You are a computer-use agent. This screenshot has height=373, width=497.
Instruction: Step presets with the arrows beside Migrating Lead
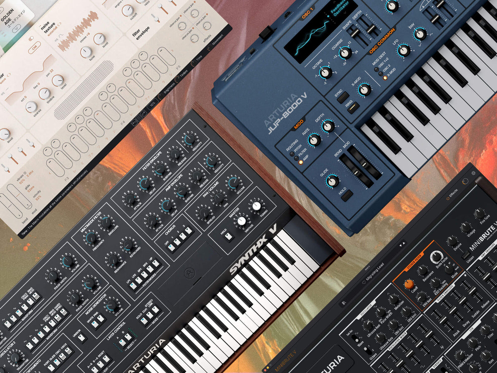(x=402, y=244)
